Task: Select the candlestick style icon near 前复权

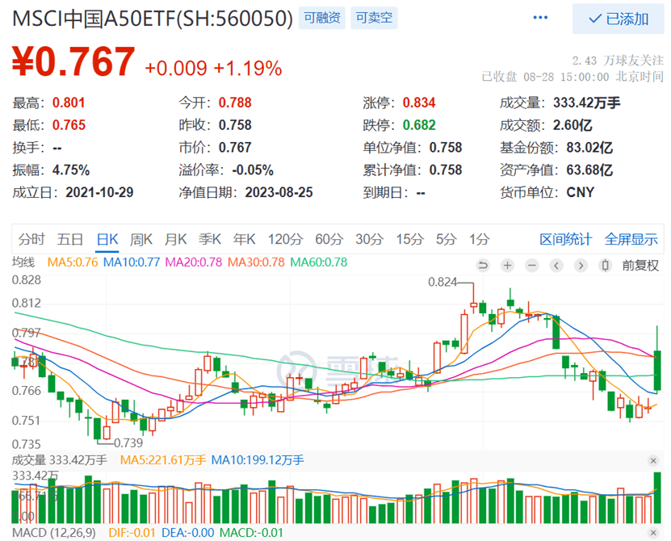Action: [x=605, y=265]
